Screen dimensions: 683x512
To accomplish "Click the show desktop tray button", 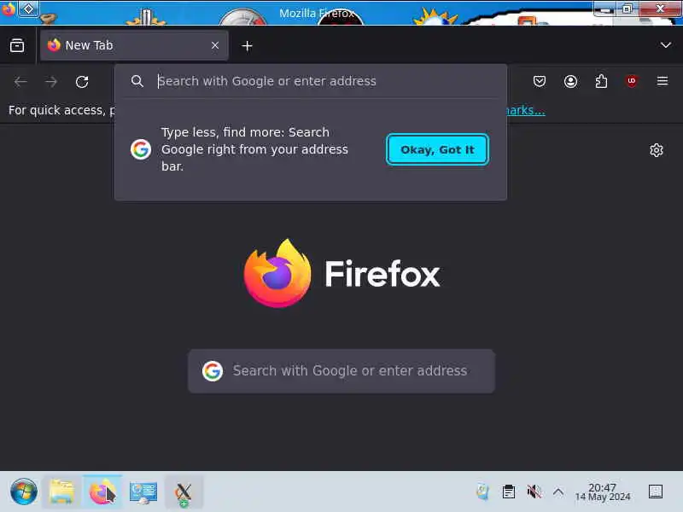I will tap(656, 492).
